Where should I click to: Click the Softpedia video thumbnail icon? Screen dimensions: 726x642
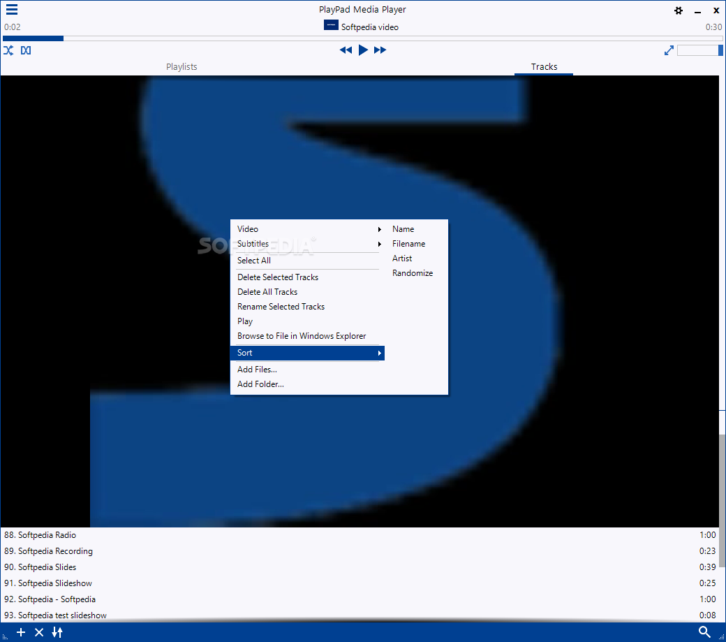331,25
